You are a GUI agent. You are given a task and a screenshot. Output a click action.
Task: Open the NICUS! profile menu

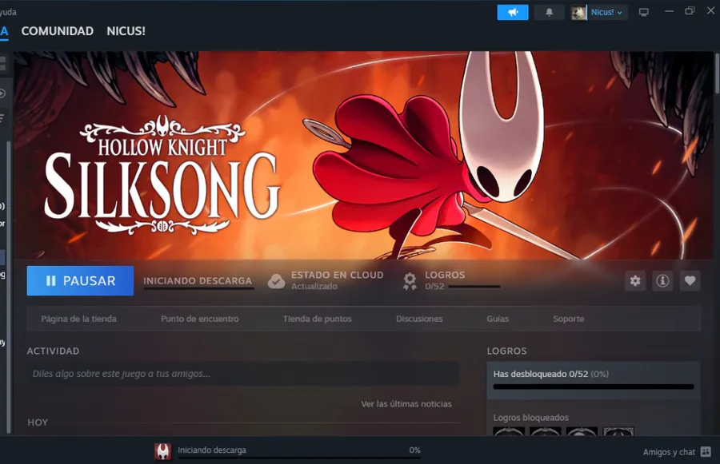click(126, 31)
